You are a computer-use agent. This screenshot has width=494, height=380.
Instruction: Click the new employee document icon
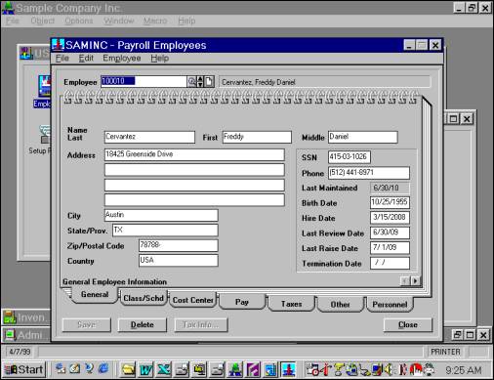click(x=209, y=81)
